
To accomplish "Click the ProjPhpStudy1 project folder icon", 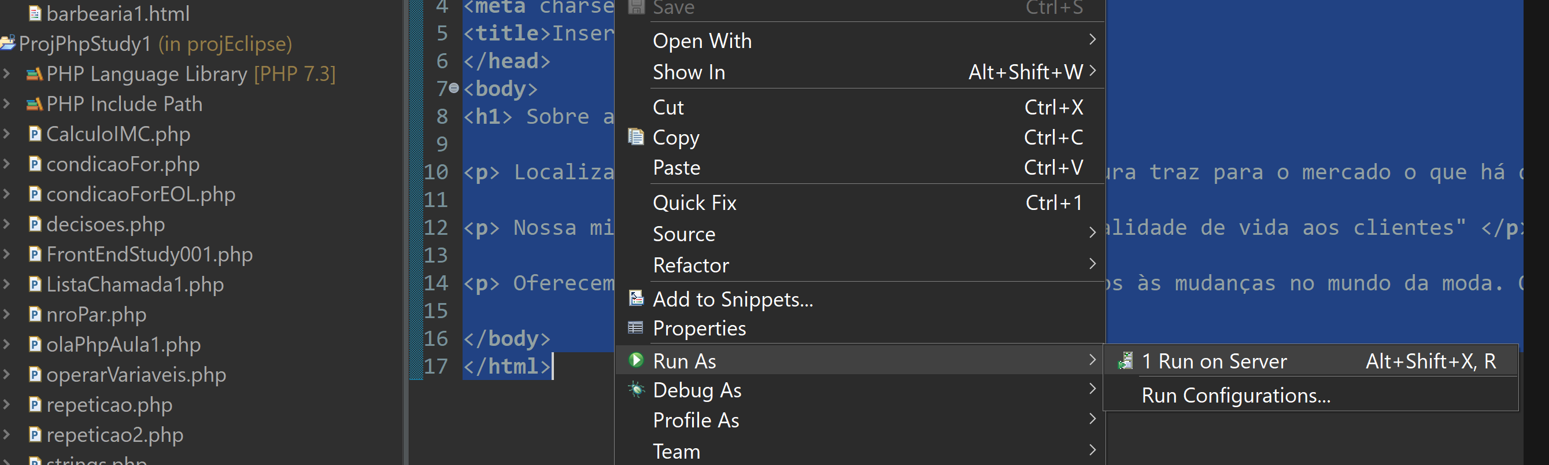I will click(8, 43).
